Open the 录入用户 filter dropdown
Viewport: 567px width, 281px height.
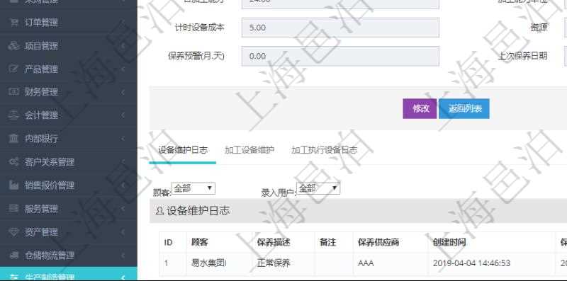click(318, 188)
